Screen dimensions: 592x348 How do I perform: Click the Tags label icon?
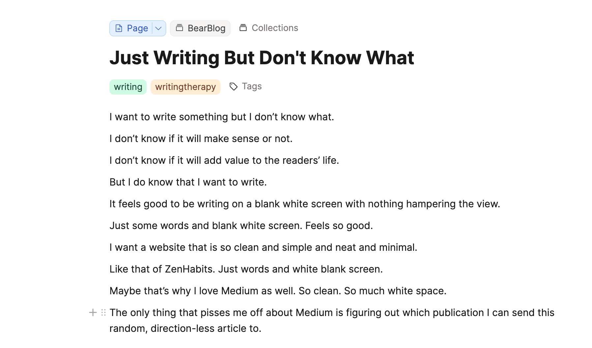233,87
